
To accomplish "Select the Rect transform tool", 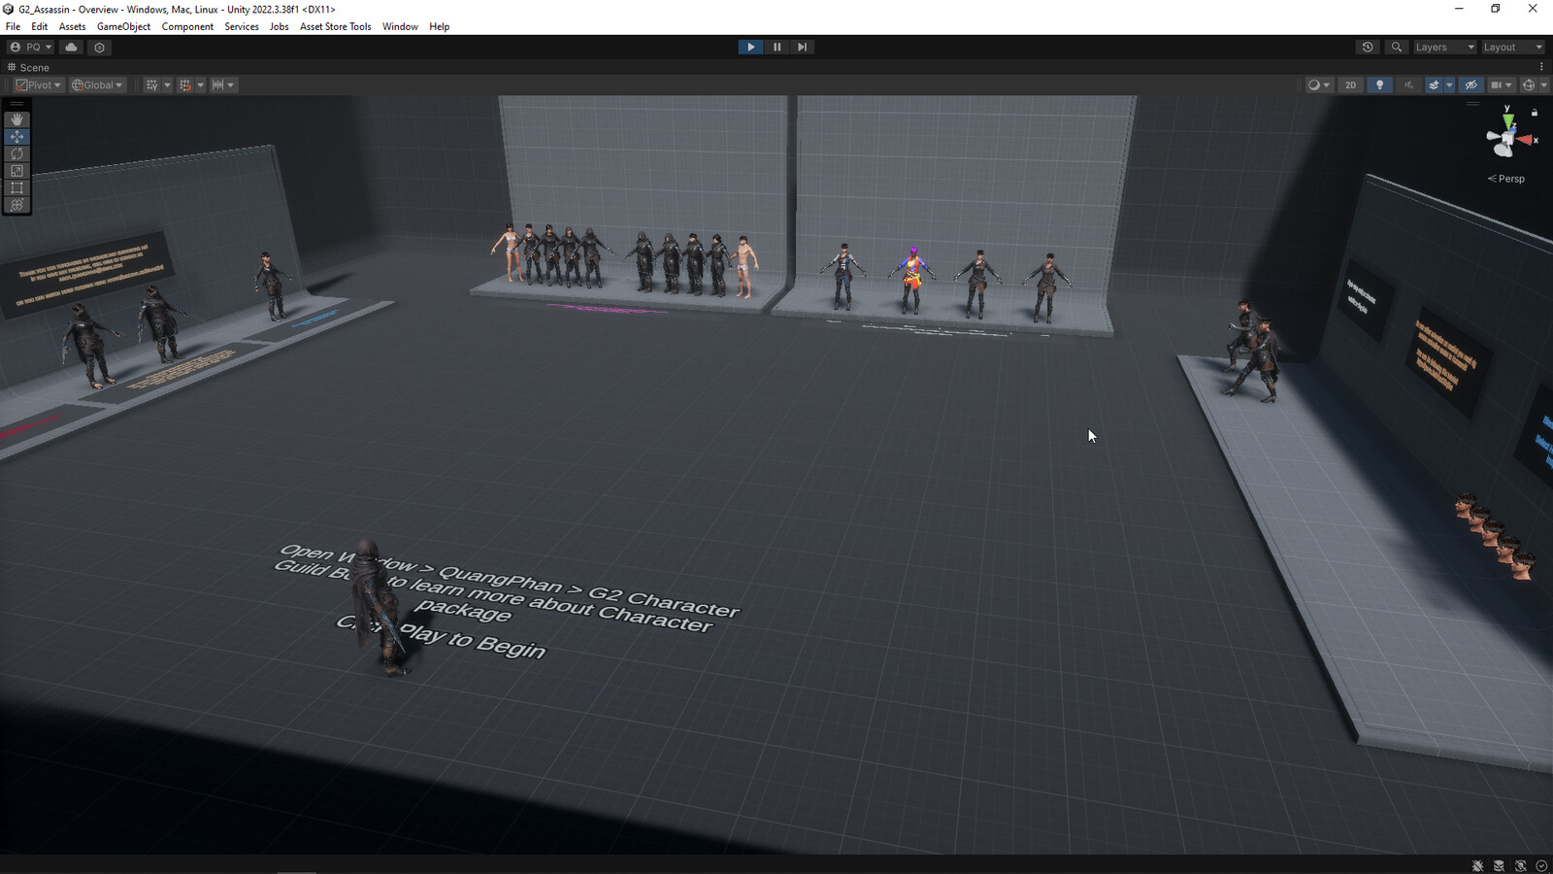I will 17,187.
